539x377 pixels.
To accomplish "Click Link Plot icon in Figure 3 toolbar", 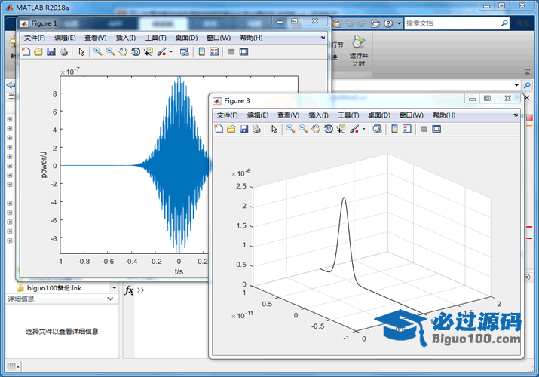I will (x=378, y=129).
